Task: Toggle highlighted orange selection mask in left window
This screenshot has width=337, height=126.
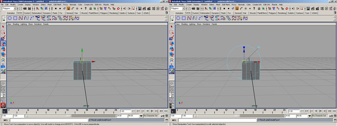Action: pyautogui.click(x=68, y=9)
